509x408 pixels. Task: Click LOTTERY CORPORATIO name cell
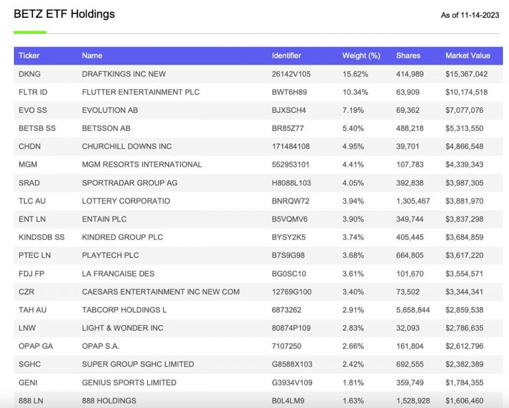pyautogui.click(x=126, y=201)
